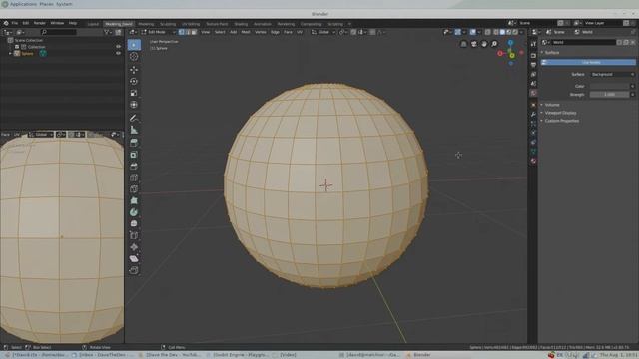The image size is (639, 359).
Task: Click the Use Nodes button
Action: 588,62
